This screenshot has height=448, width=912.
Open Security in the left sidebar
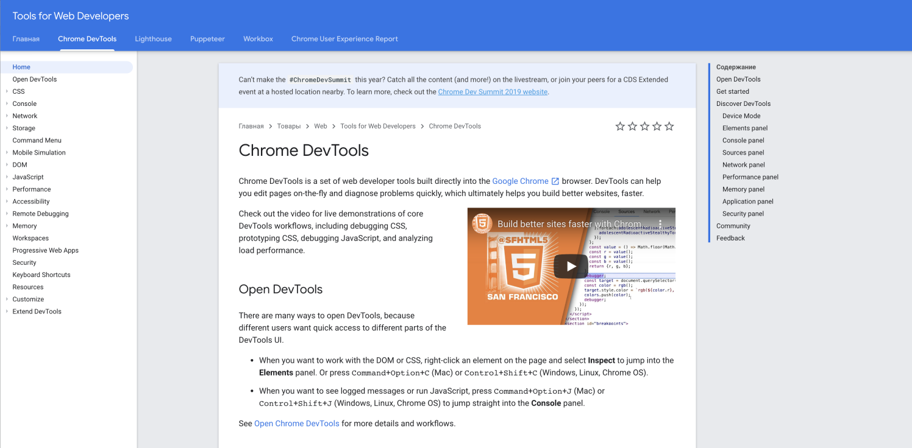click(x=24, y=262)
